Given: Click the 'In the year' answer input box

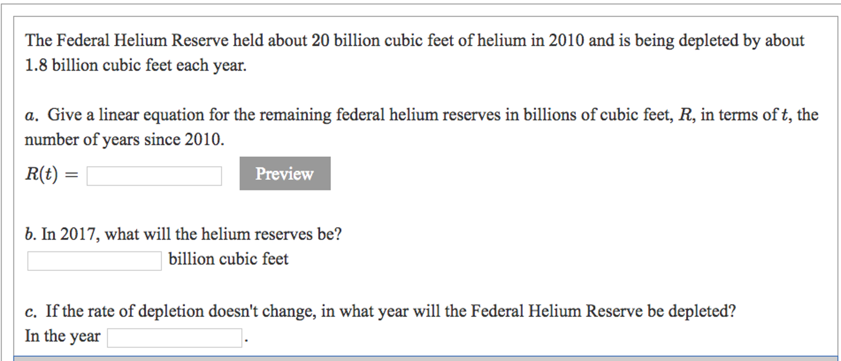Looking at the screenshot, I should 175,338.
